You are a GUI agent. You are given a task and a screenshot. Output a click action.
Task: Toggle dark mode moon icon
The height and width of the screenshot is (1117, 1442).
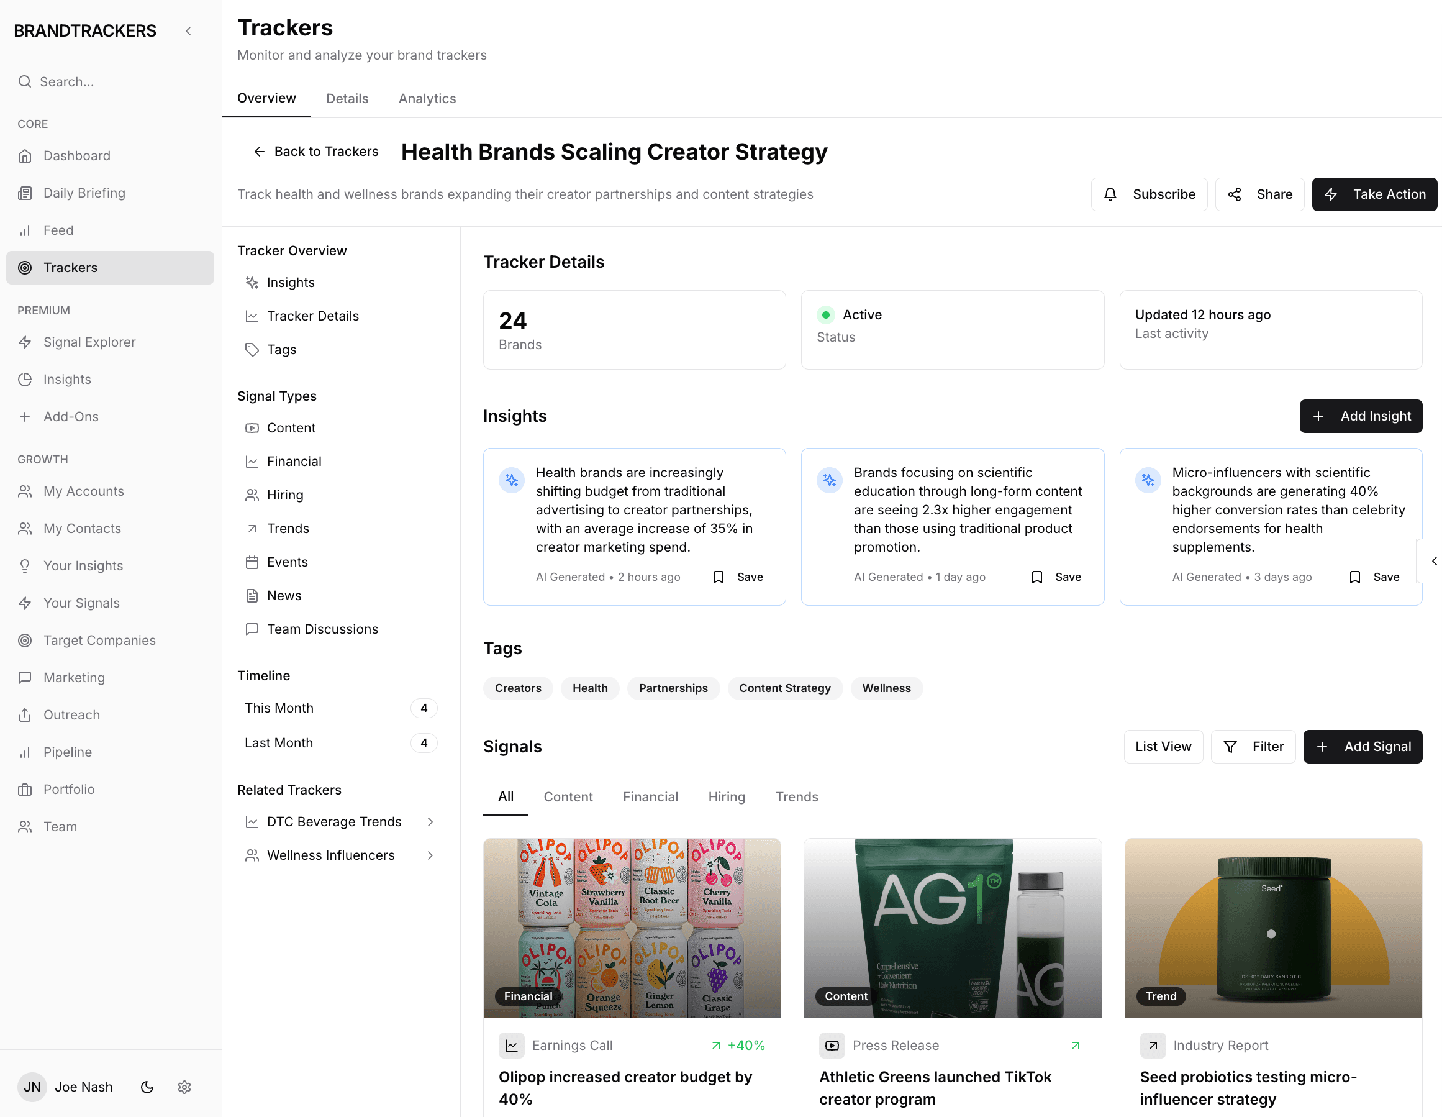pyautogui.click(x=147, y=1087)
